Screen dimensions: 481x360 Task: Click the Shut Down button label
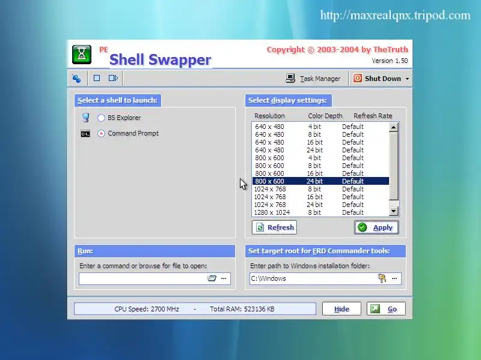click(383, 79)
